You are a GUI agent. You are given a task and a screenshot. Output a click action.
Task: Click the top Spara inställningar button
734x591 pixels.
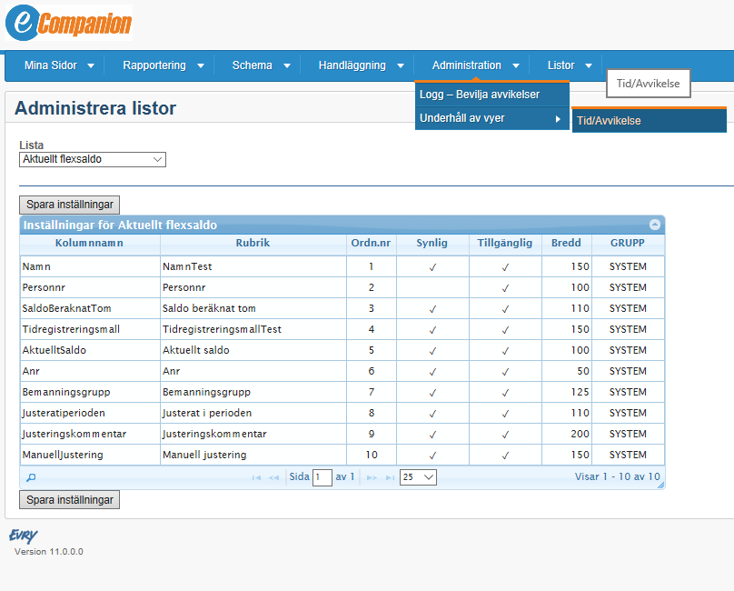click(x=69, y=205)
